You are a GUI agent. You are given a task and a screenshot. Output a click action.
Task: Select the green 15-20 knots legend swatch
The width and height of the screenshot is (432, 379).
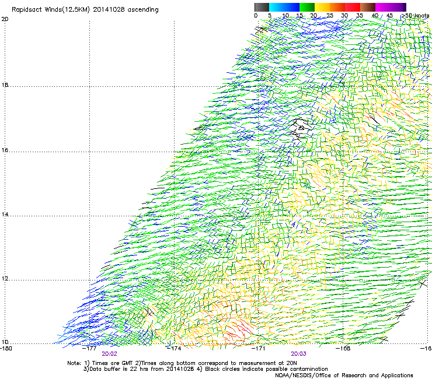[x=307, y=7]
